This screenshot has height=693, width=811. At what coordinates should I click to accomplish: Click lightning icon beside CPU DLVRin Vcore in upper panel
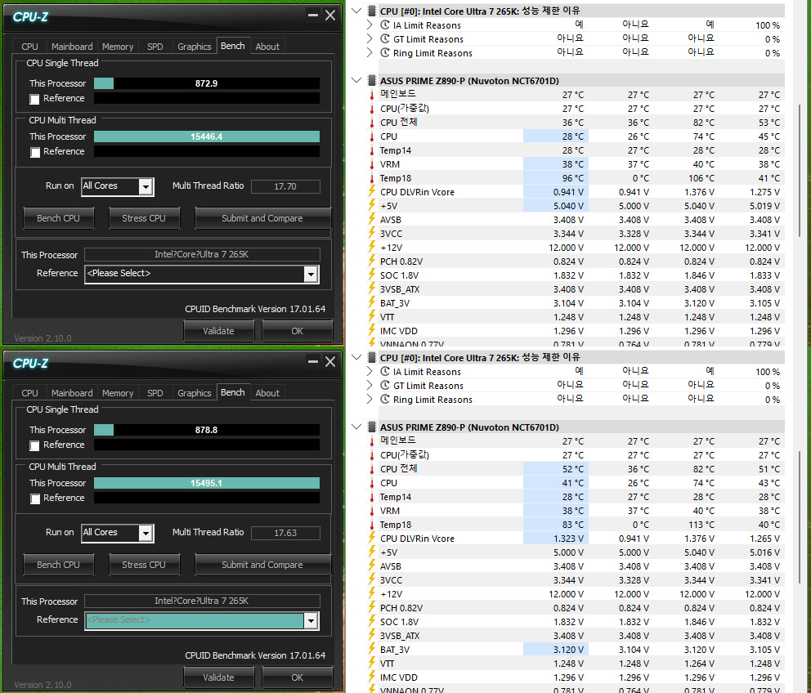371,192
